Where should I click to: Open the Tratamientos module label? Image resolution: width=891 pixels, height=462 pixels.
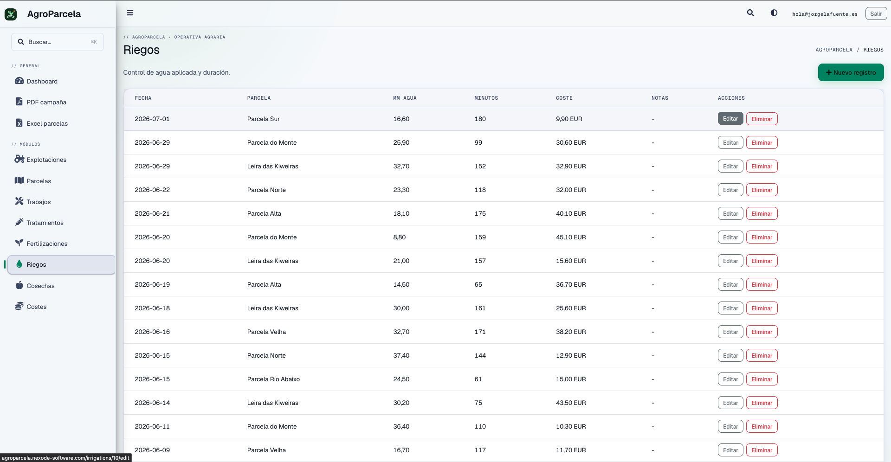tap(45, 223)
